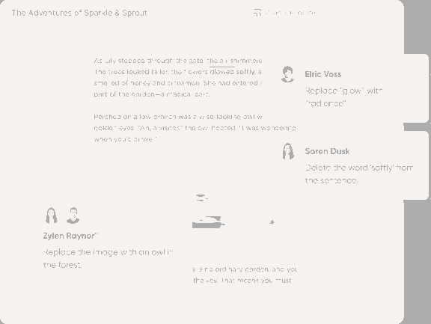
Task: Select the Zylen Raynor commenter name
Action: 70,236
